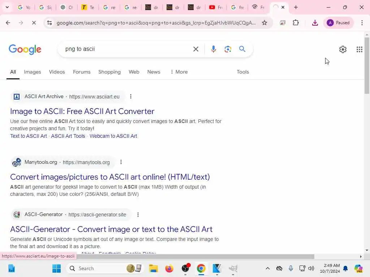Open the notifications bell in taskbar

point(345,268)
